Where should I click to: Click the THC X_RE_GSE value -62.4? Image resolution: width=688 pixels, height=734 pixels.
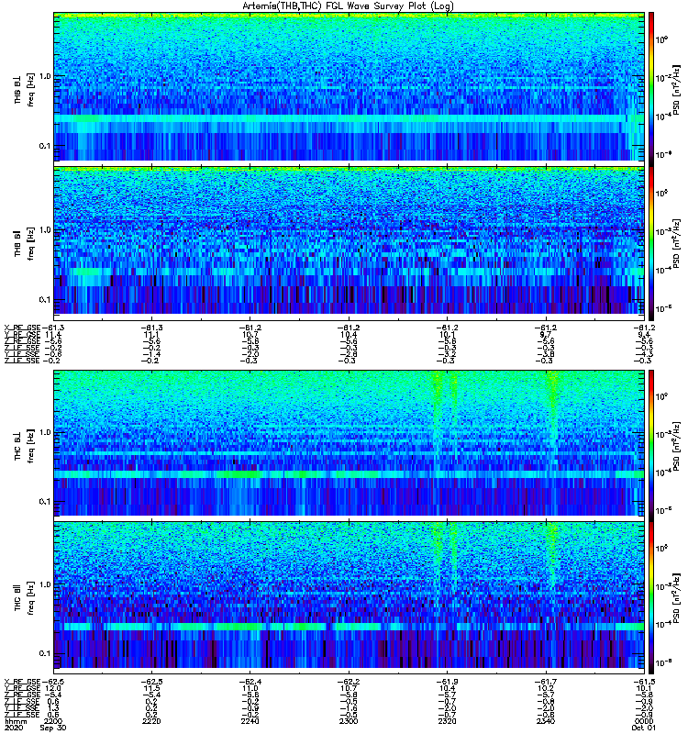(249, 682)
